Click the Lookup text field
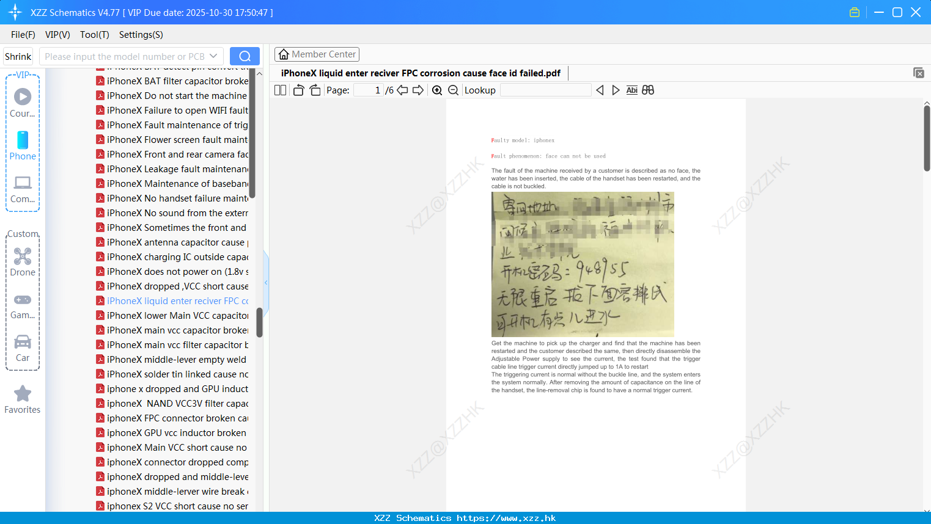 click(x=545, y=90)
